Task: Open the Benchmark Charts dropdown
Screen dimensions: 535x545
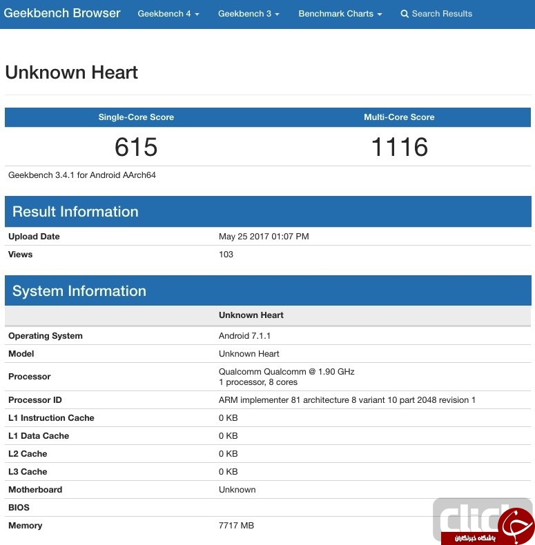Action: [x=340, y=14]
